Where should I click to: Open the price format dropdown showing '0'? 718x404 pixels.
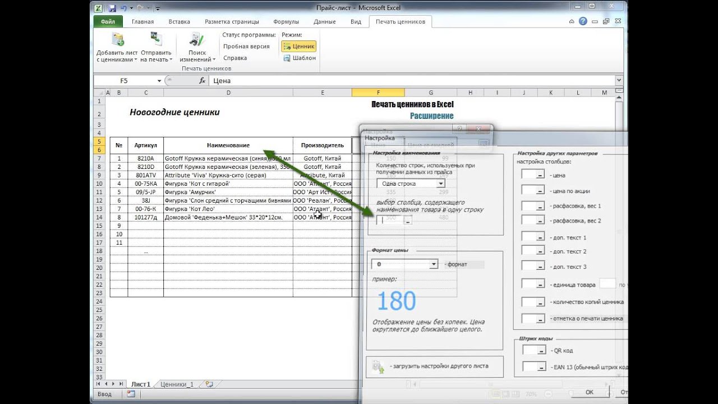coord(404,264)
